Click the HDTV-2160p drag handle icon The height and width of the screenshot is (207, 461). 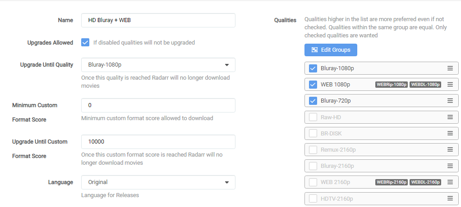[450, 198]
